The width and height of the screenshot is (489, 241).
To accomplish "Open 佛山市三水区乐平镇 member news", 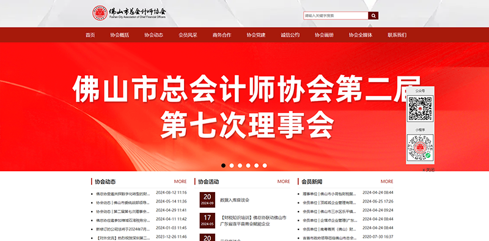I will 329,212.
